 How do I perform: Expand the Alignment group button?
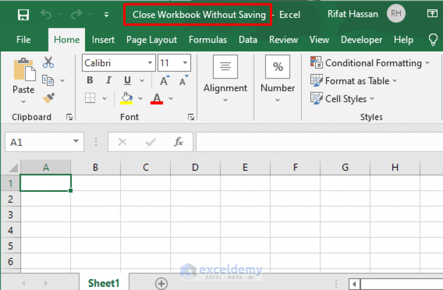(x=225, y=79)
